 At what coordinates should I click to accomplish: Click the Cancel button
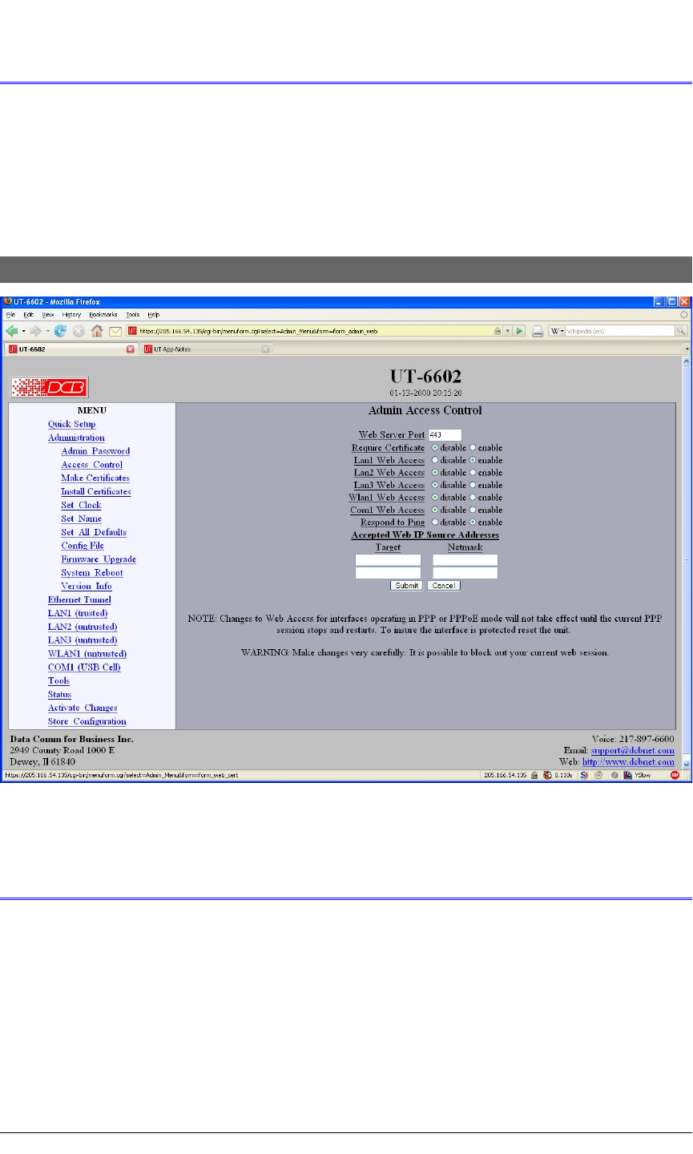[444, 586]
